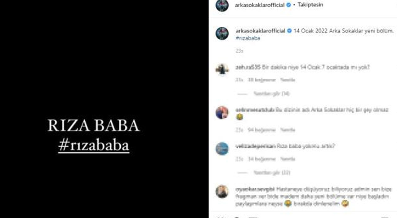Expand replies under the 'Rıza baba yok mu' comment
397x218 pixels.
click(x=272, y=173)
